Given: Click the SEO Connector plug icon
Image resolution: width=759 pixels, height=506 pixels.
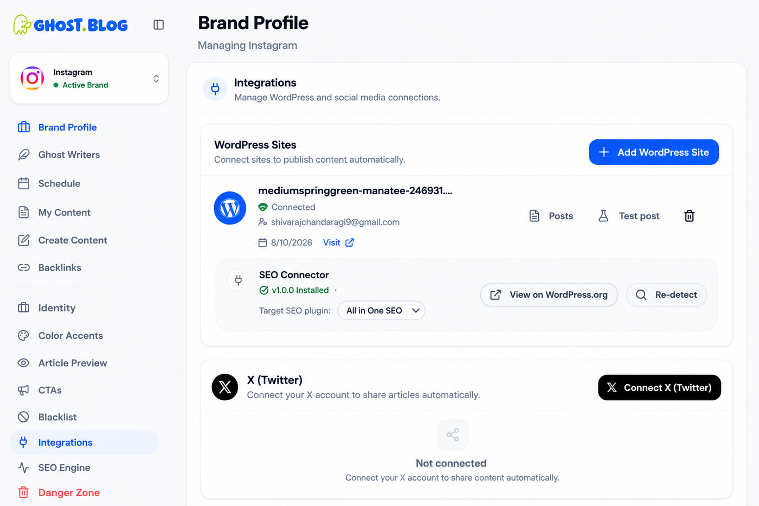Looking at the screenshot, I should tap(238, 280).
